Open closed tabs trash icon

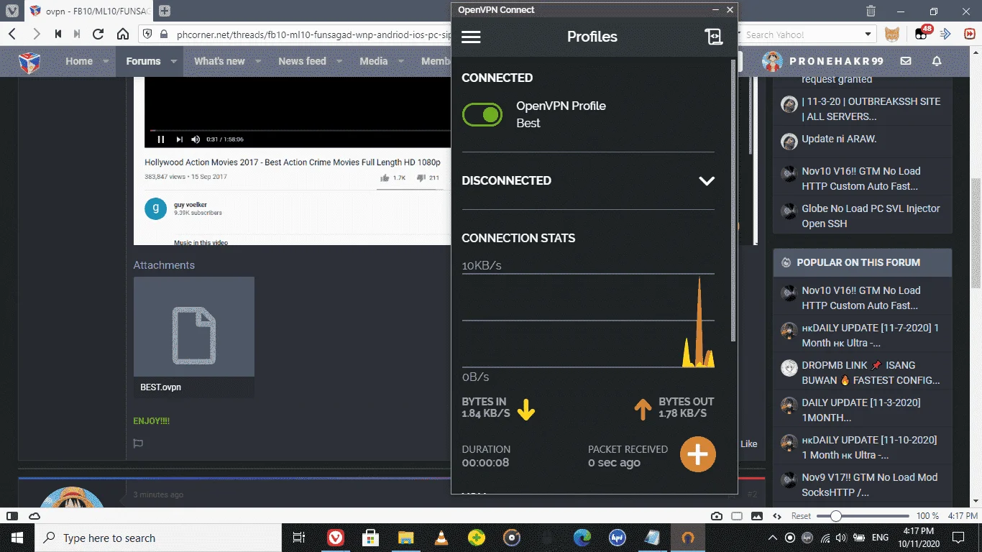pyautogui.click(x=871, y=11)
